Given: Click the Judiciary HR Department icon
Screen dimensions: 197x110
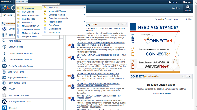Looking at the screenshot, I should click(4, 95).
